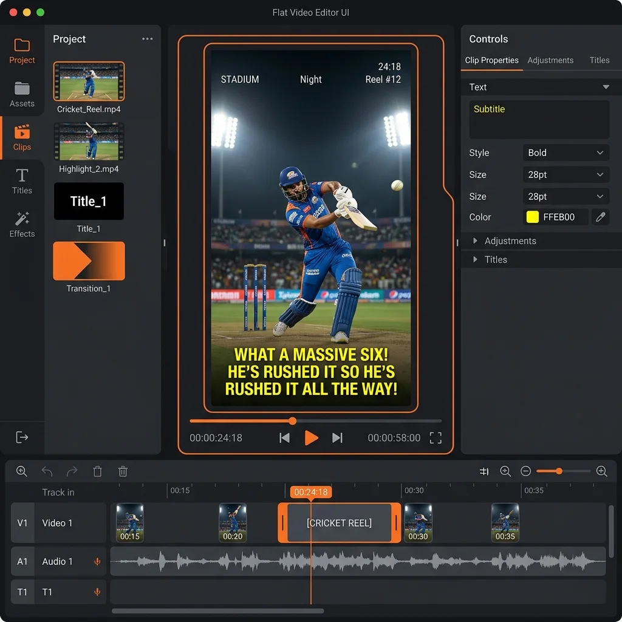
Task: Click the 00:00:24:18 current timecode
Action: [x=216, y=437]
